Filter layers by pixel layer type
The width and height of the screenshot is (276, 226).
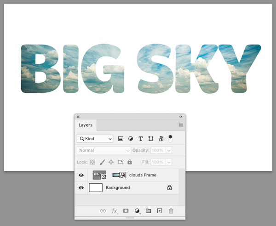(121, 139)
